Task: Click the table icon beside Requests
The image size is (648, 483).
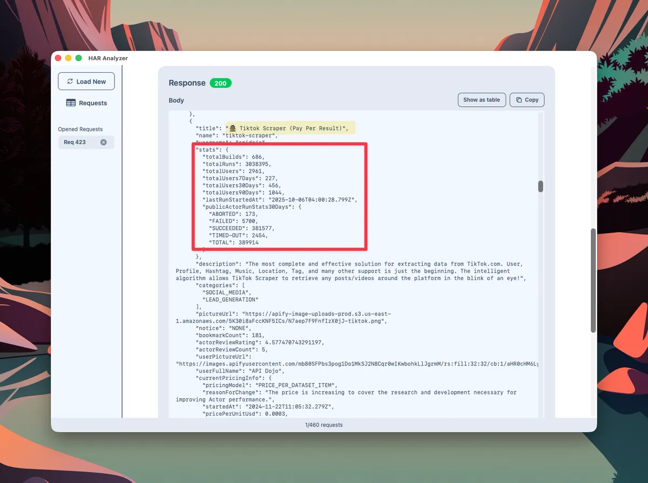Action: (71, 103)
